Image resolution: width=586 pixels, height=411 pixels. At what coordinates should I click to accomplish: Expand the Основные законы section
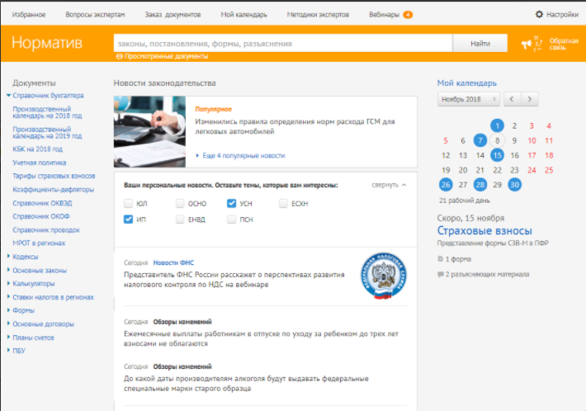[8, 270]
